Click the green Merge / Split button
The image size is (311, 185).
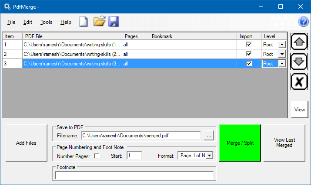pos(240,143)
